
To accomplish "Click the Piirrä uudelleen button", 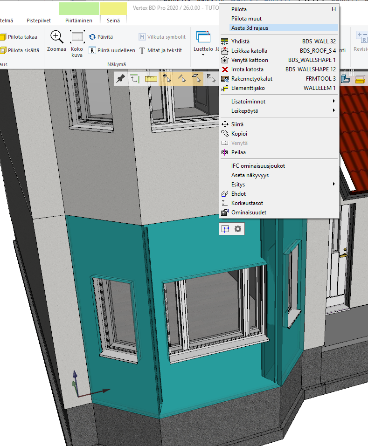I will tap(112, 50).
